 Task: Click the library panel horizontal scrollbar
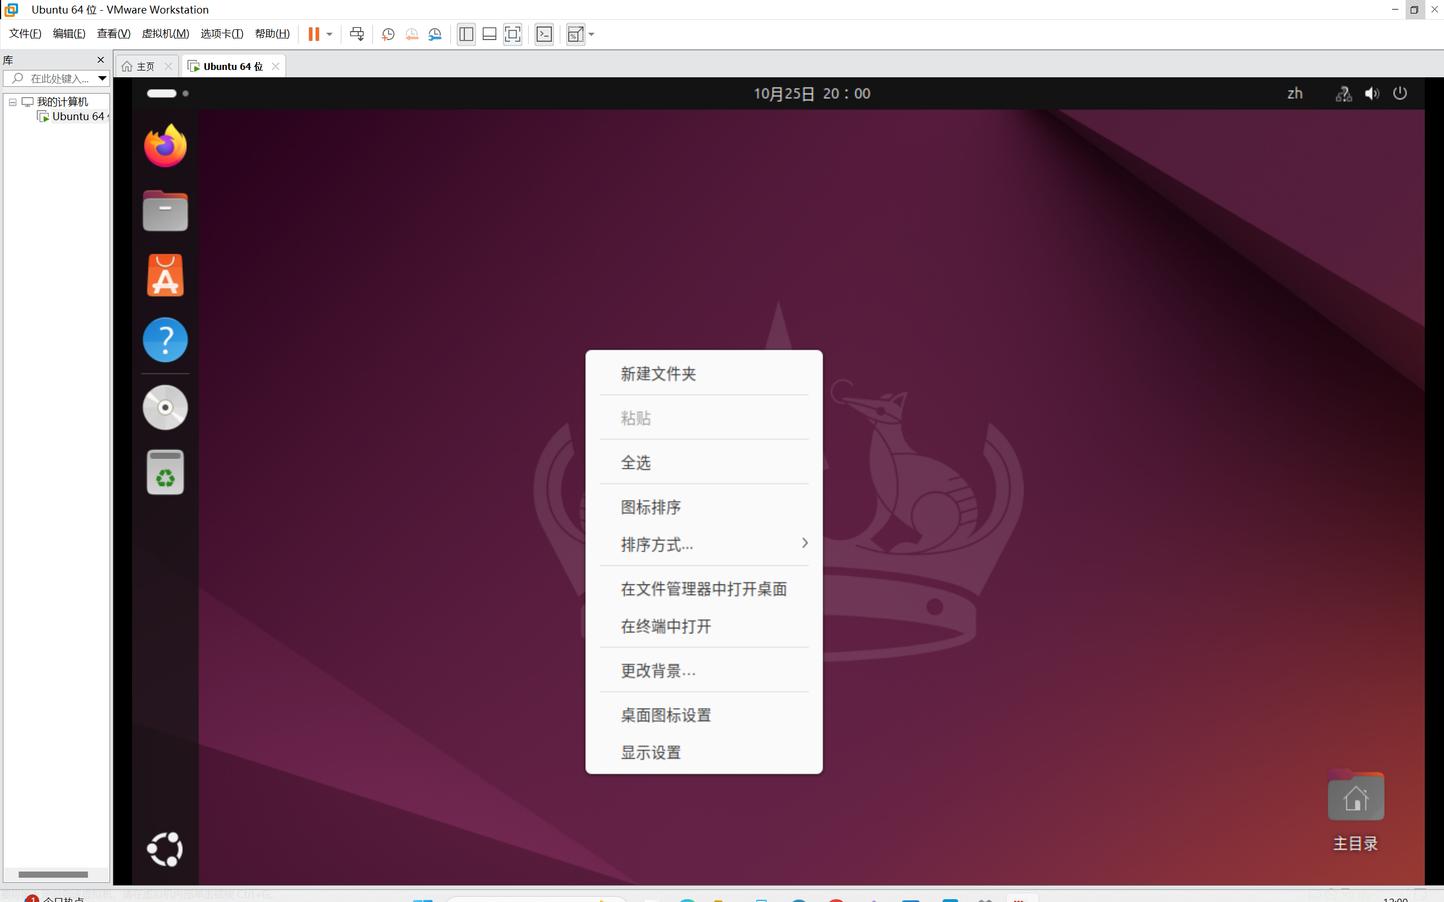[x=53, y=874]
